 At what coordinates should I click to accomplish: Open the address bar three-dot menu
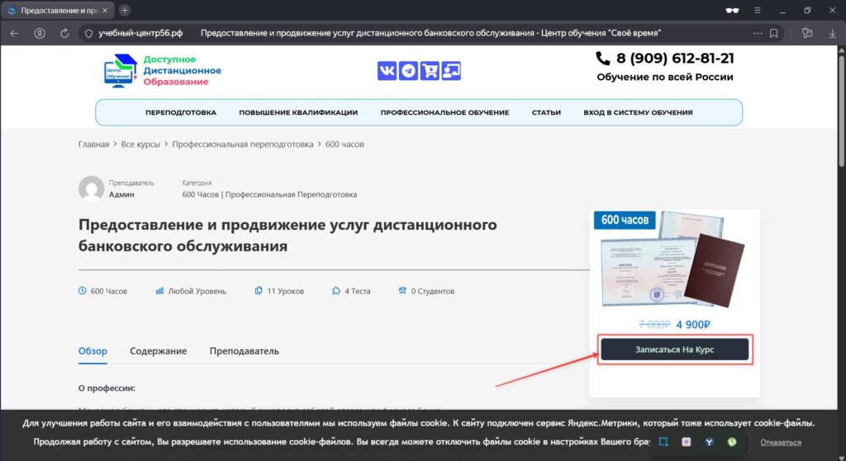[758, 33]
